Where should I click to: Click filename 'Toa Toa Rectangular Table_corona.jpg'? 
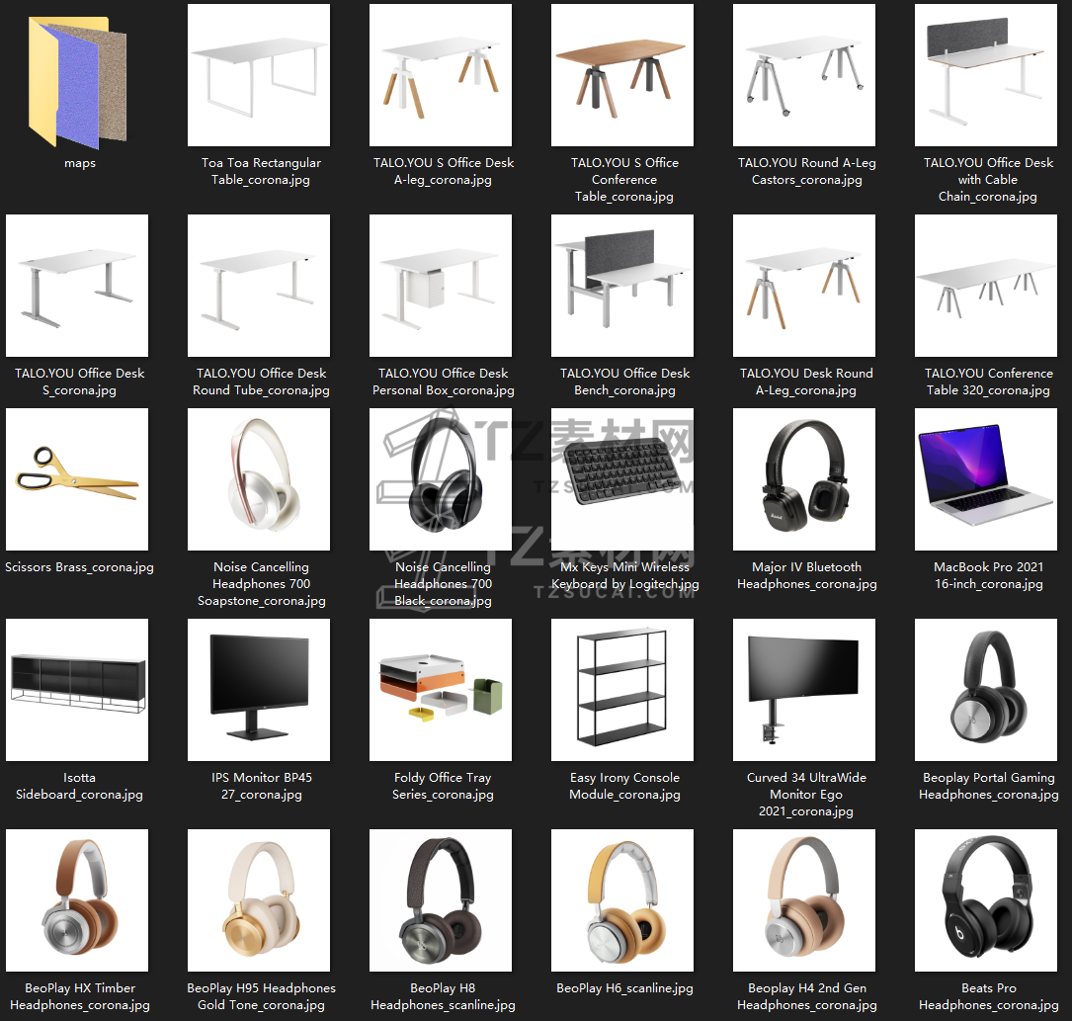pos(261,171)
